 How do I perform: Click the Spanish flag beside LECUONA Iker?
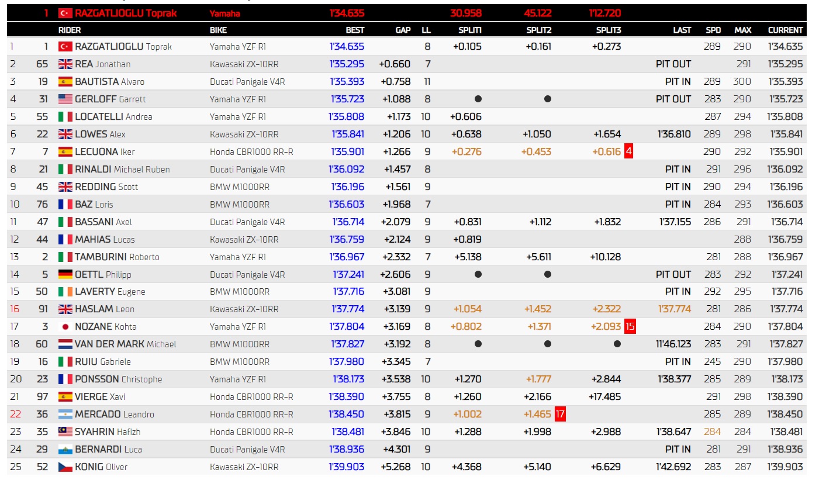(x=65, y=151)
